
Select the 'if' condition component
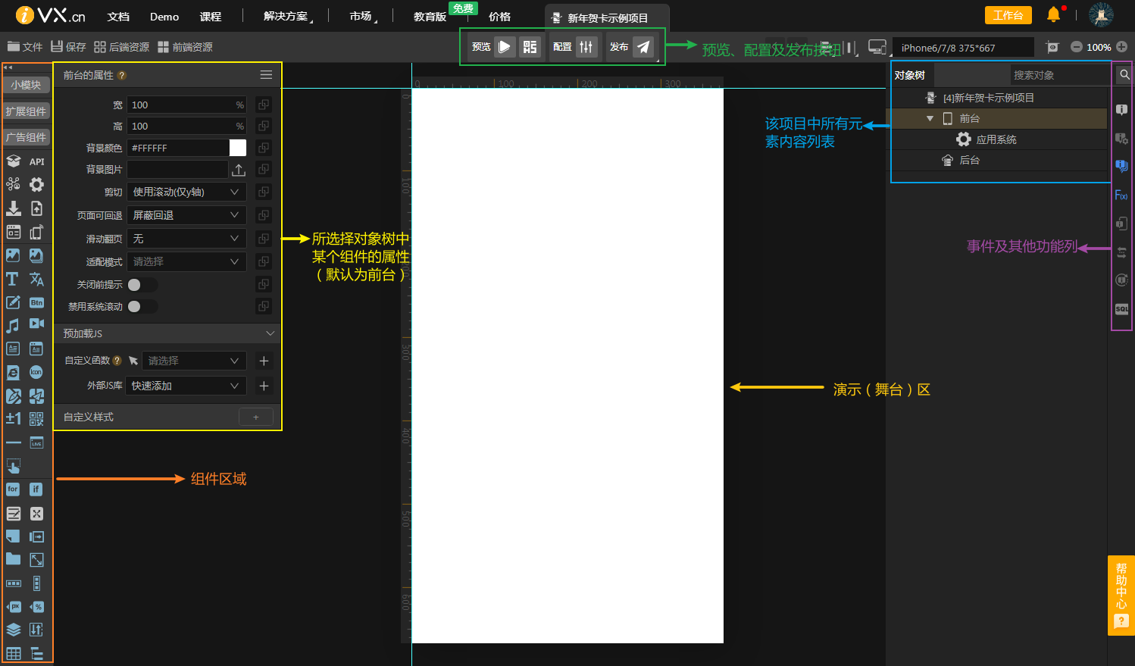36,489
